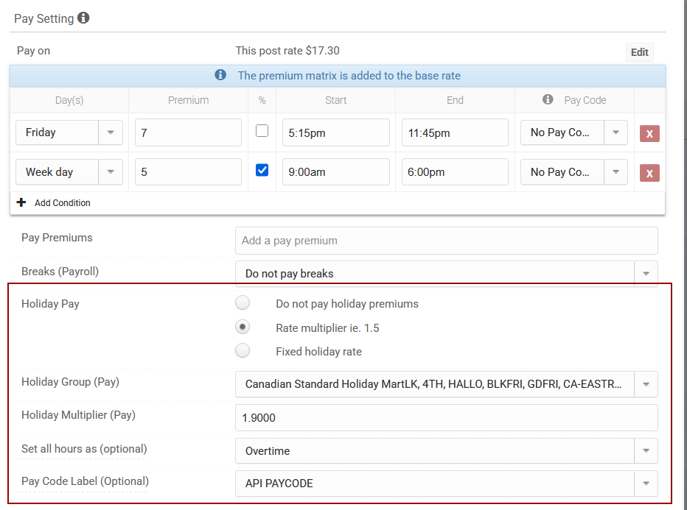Remove the Week day premium row
This screenshot has height=510, width=687.
(649, 173)
